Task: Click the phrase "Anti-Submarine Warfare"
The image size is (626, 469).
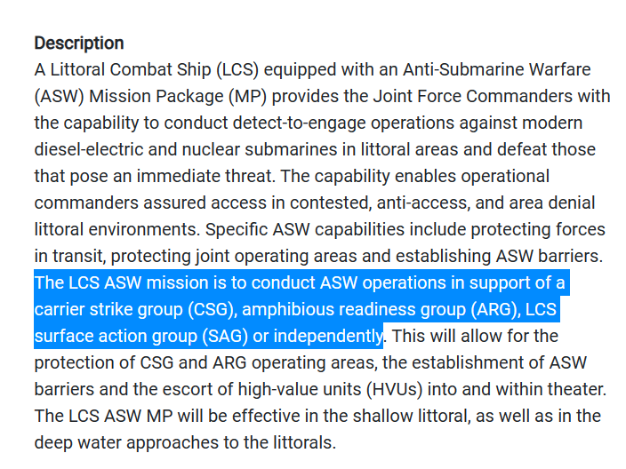Action: click(497, 70)
